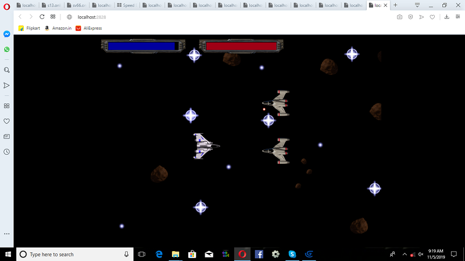Viewport: 465px width, 261px height.
Task: Open My Flow in the sidebar
Action: pos(6,85)
